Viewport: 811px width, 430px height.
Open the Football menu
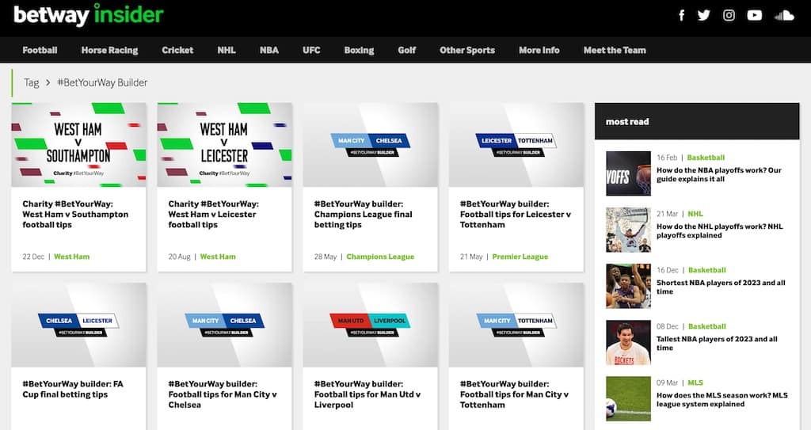pyautogui.click(x=40, y=50)
